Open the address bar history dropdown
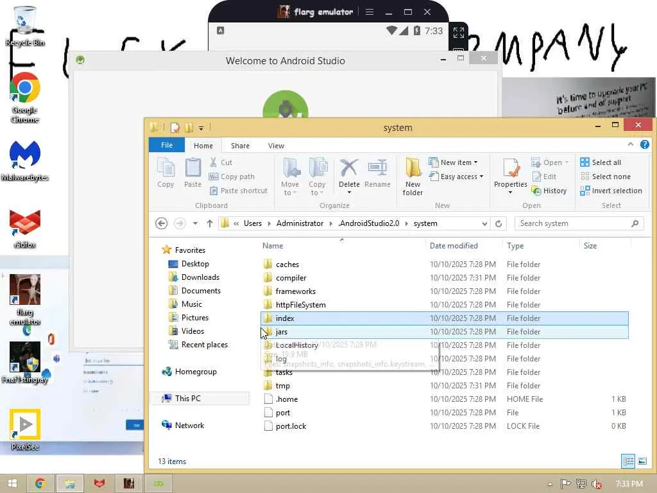Screen dimensions: 657x493 484,223
